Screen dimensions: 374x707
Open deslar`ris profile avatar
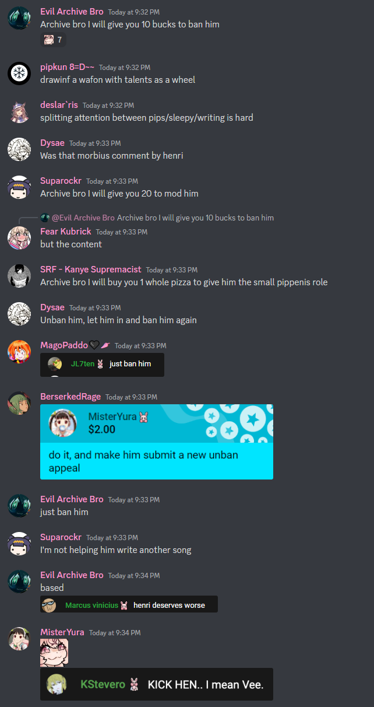19,111
